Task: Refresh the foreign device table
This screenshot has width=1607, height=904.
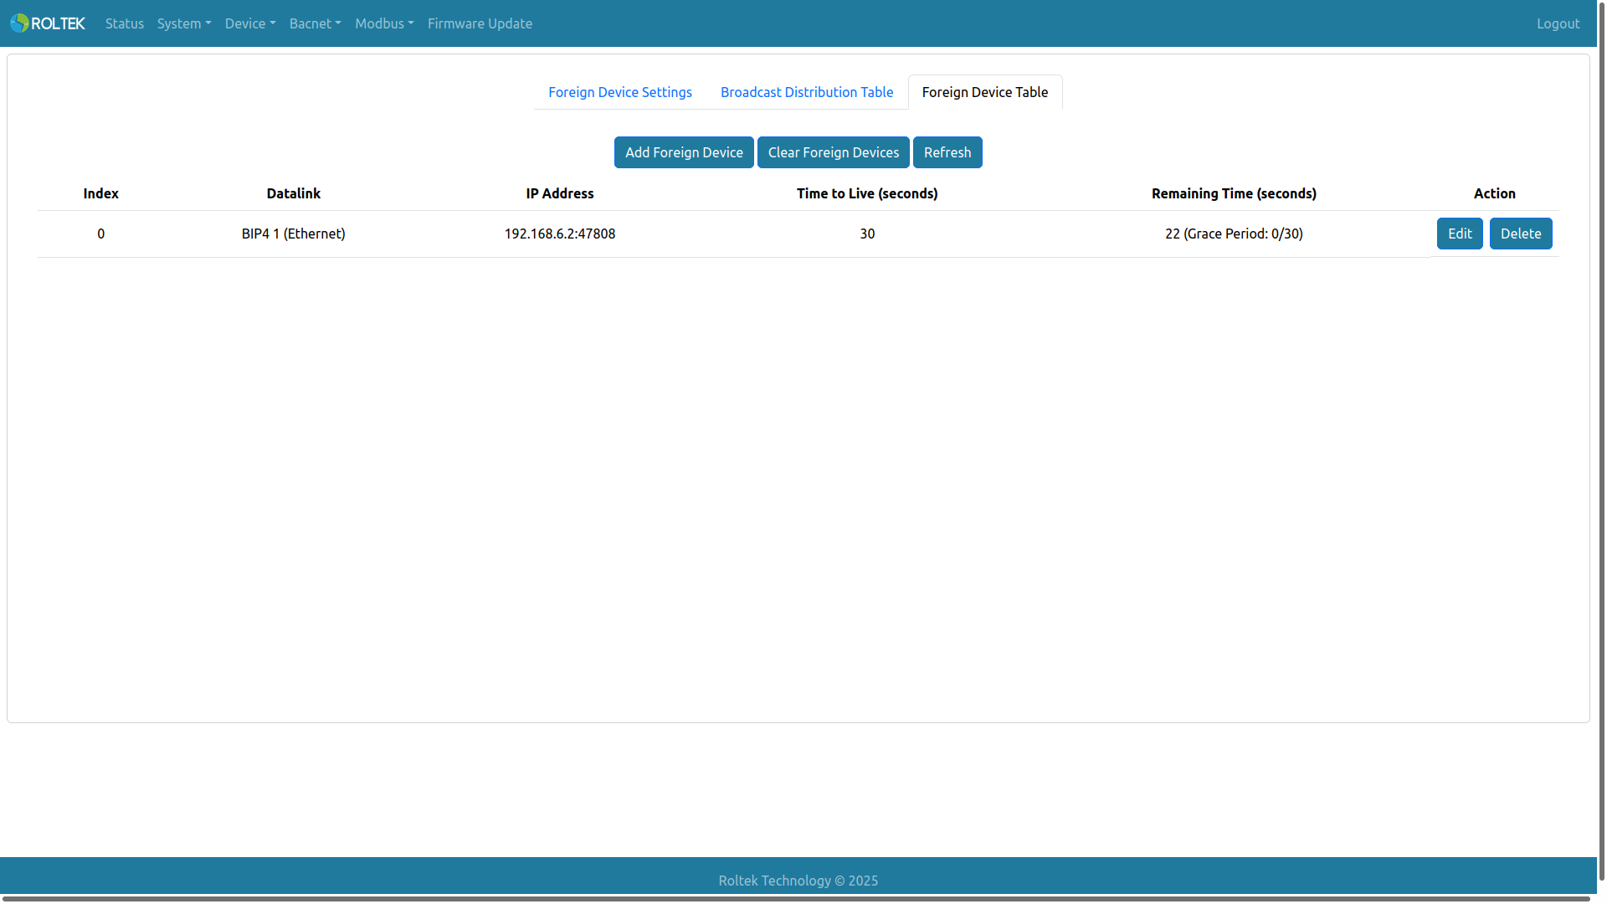Action: coord(947,152)
